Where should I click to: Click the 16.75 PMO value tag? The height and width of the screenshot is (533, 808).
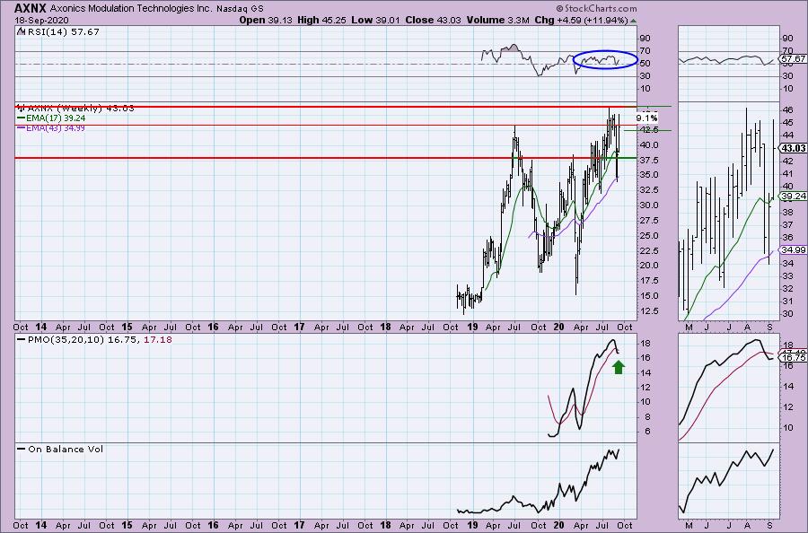pyautogui.click(x=792, y=357)
